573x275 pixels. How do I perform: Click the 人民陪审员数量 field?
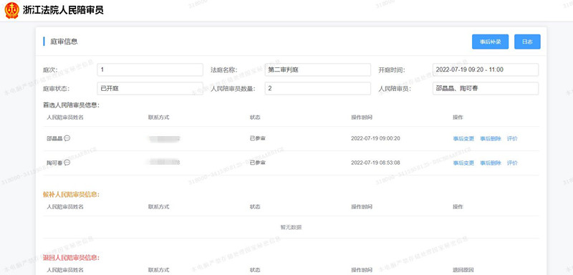pos(317,88)
